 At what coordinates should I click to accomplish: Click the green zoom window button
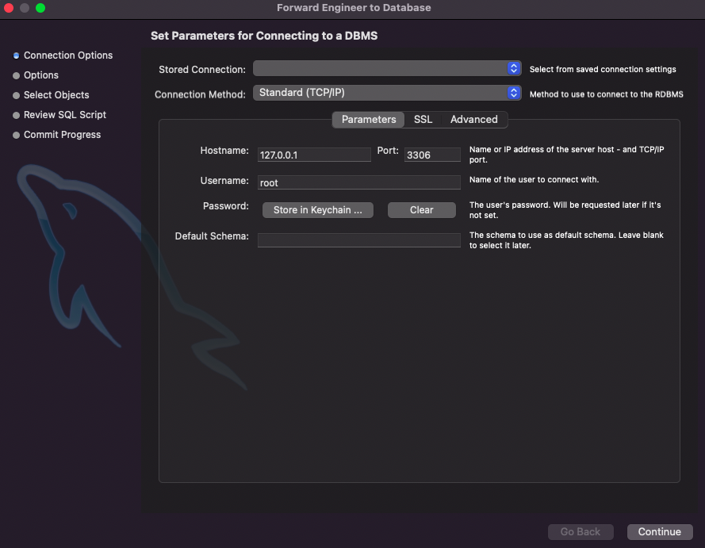pos(40,8)
